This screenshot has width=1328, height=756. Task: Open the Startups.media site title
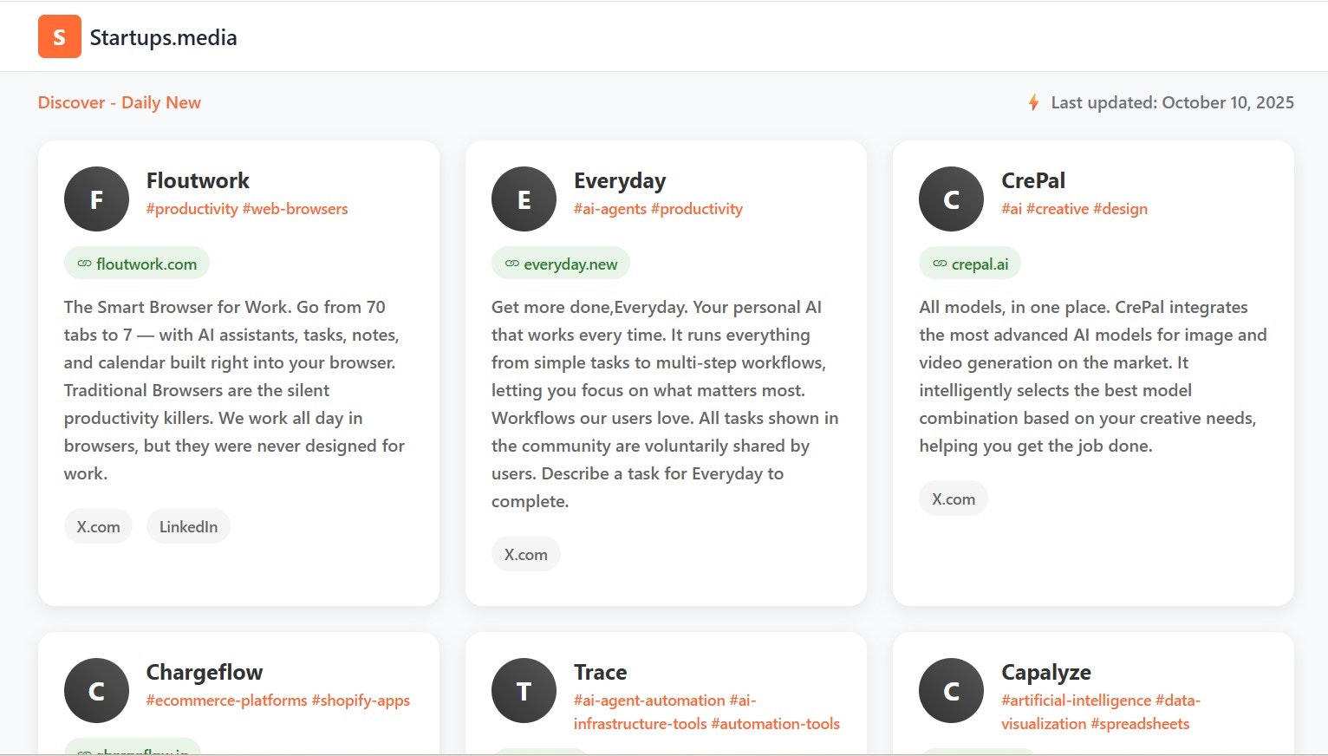(x=163, y=37)
